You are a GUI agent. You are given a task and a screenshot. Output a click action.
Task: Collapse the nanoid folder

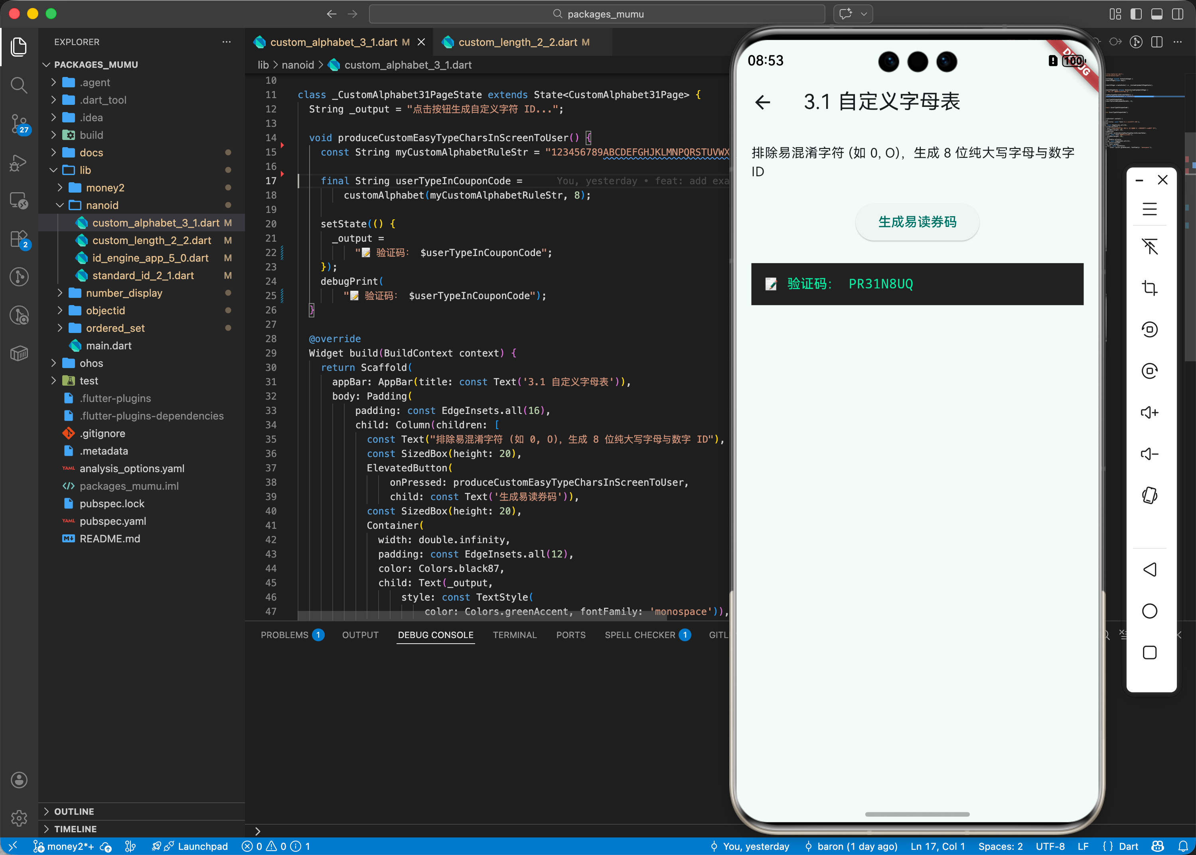click(102, 205)
